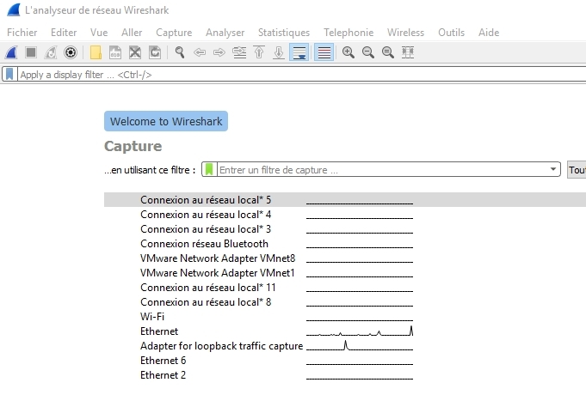Open a capture file folder icon
This screenshot has width=586, height=413.
click(x=96, y=52)
